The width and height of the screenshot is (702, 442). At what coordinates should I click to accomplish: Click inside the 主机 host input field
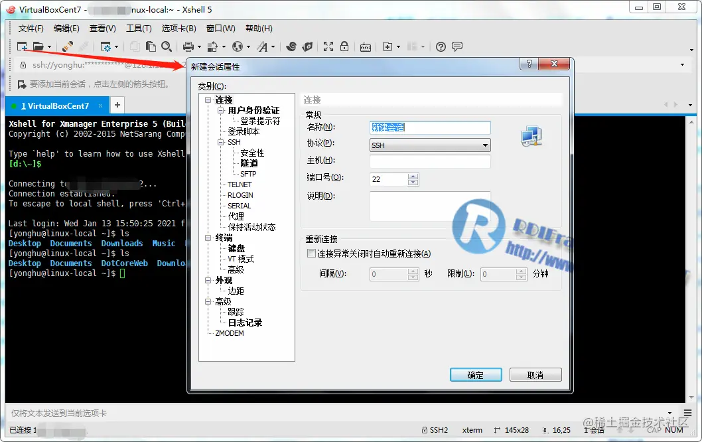pyautogui.click(x=430, y=161)
